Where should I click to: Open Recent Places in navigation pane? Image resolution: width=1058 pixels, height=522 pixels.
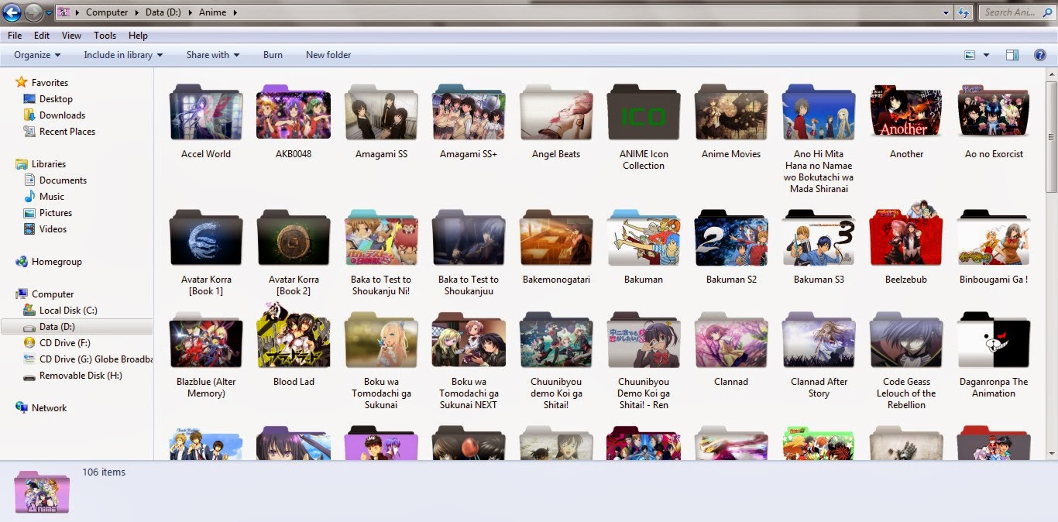[x=67, y=132]
